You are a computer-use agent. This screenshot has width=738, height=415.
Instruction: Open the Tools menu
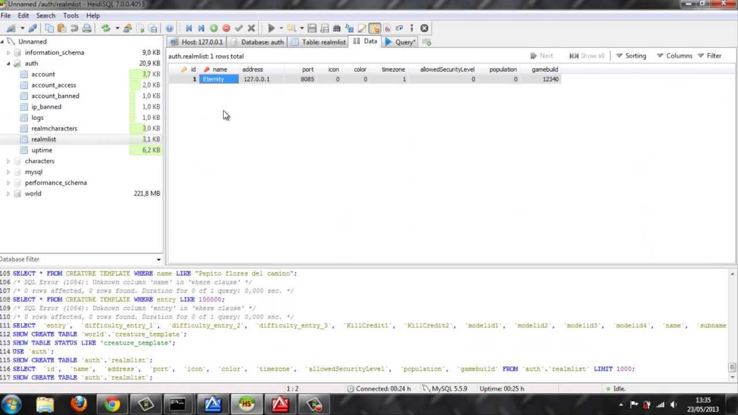(71, 16)
